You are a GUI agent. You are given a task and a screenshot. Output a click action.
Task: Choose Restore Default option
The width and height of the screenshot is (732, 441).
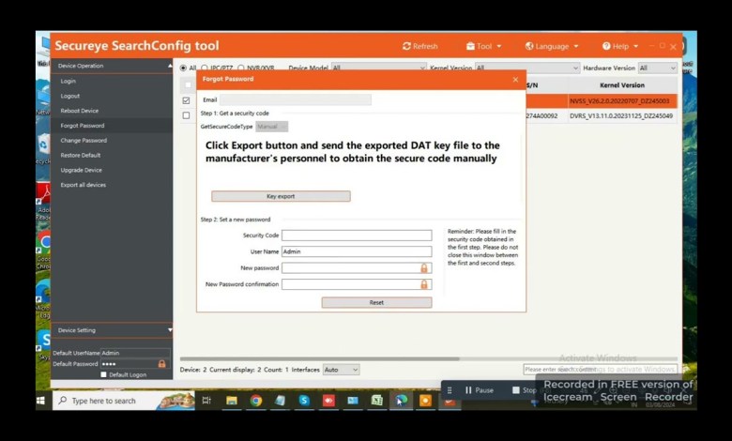point(81,155)
